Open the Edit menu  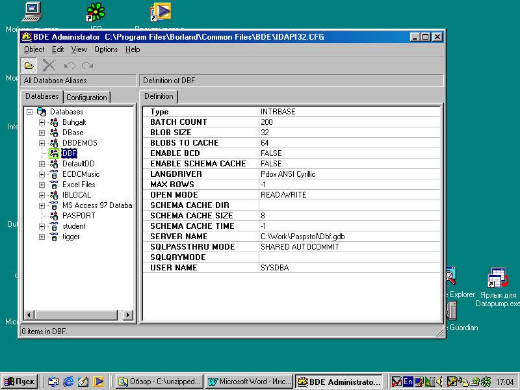58,49
